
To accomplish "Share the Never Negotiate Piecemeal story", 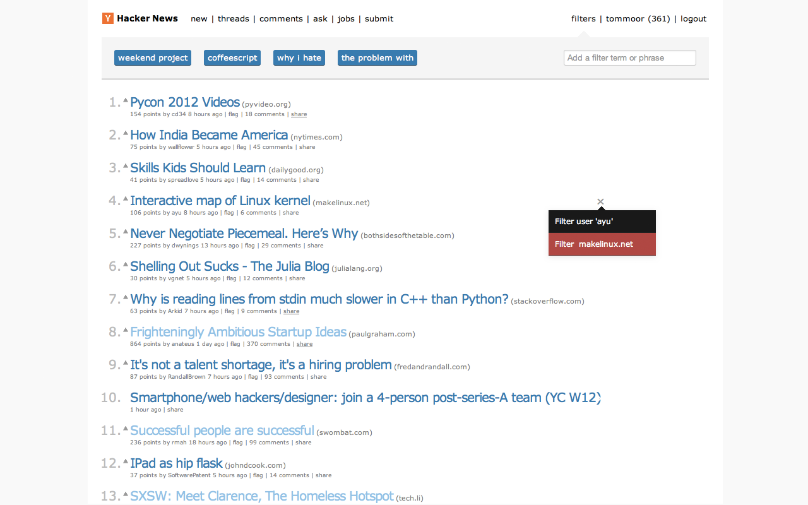I will [x=315, y=246].
